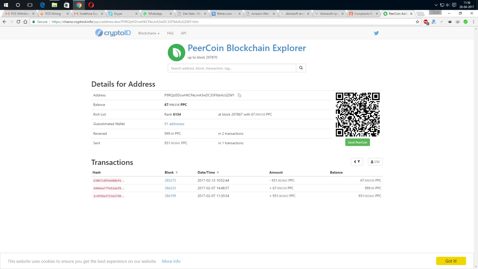Sort transactions by Date/Time column
Viewport: 478px width, 269px height.
click(x=208, y=172)
